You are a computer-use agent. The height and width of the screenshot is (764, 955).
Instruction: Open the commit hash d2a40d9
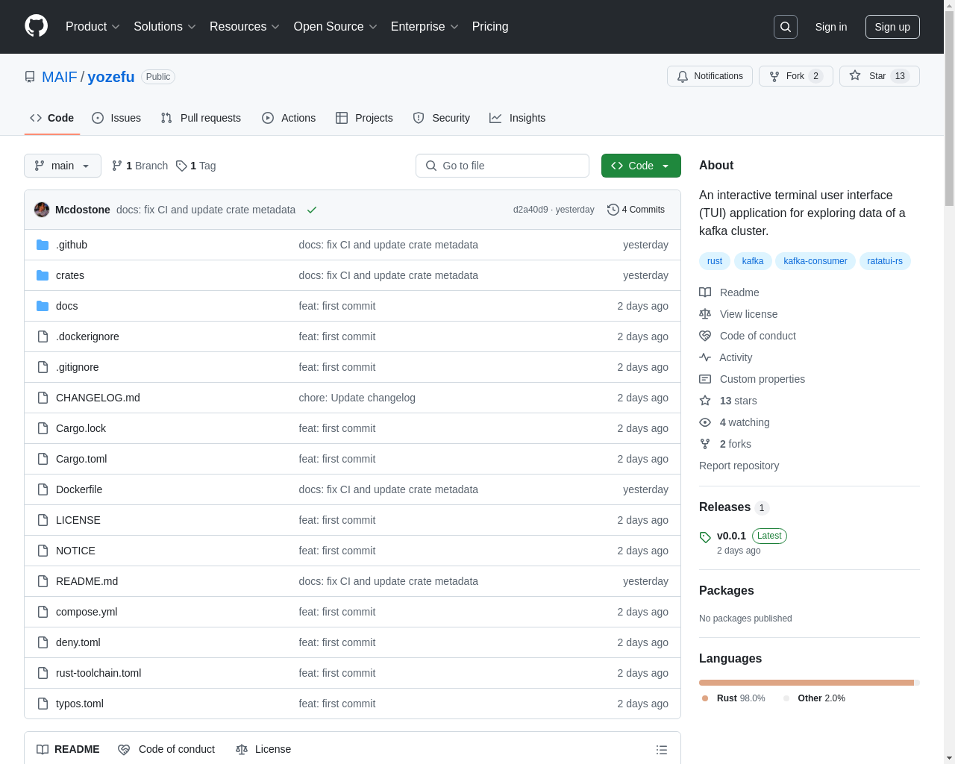[x=530, y=210]
